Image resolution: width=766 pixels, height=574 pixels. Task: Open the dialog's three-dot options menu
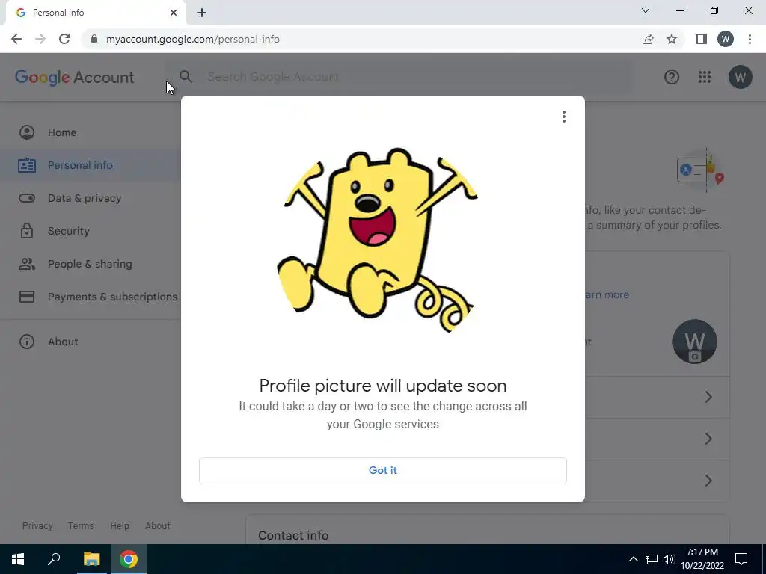[x=564, y=117]
